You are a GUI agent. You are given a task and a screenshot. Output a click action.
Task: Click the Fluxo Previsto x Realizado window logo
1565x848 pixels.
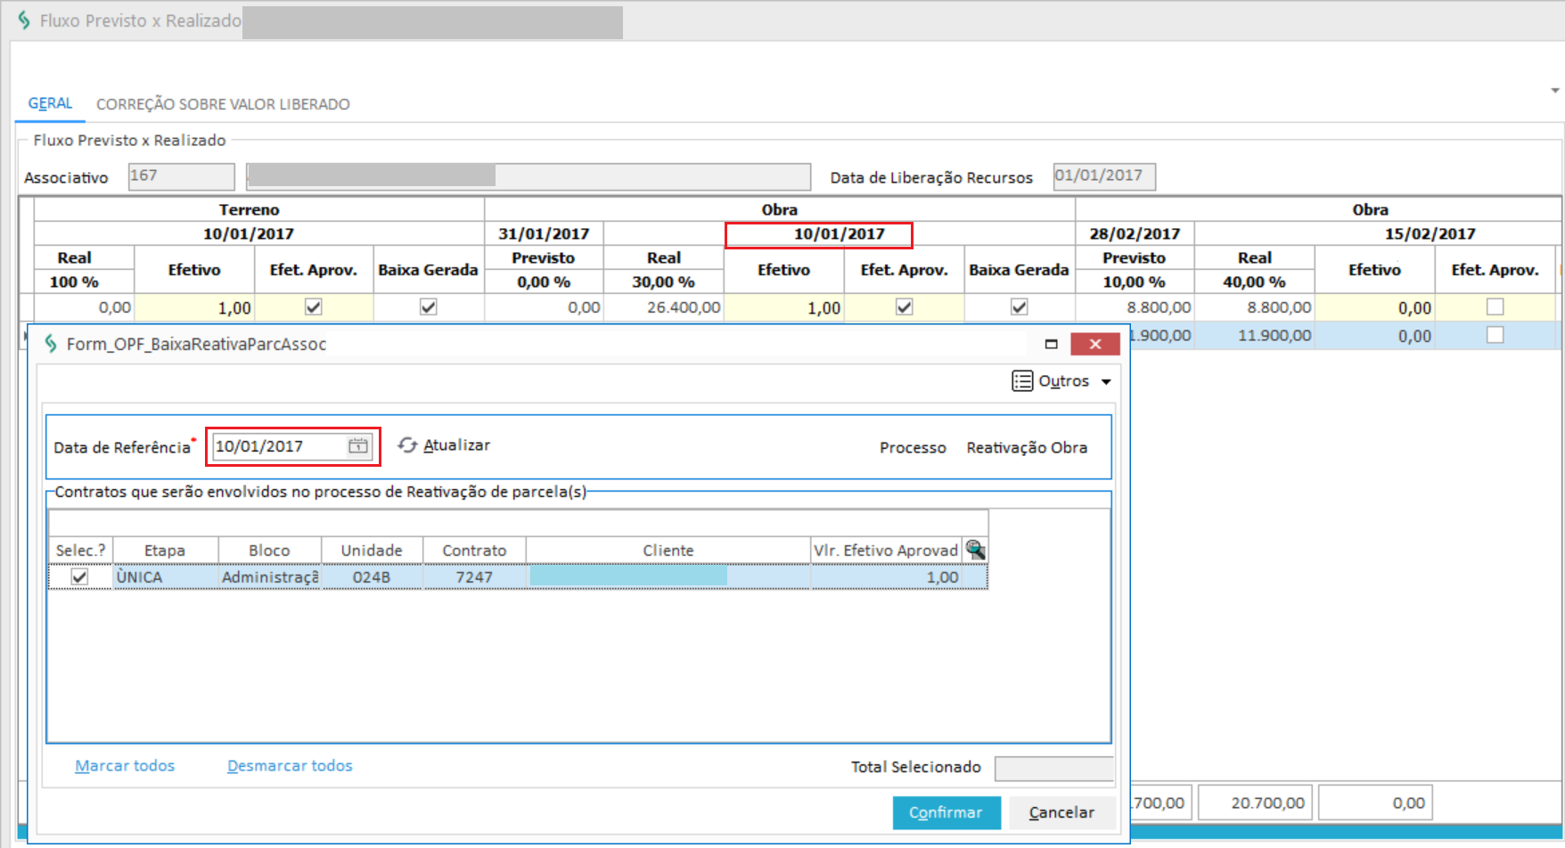pyautogui.click(x=24, y=20)
